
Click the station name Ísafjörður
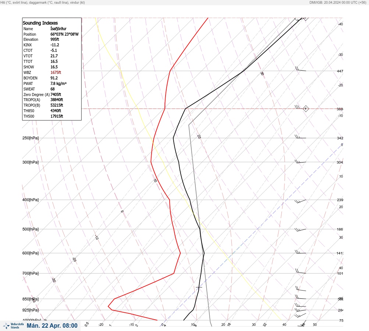[58, 29]
